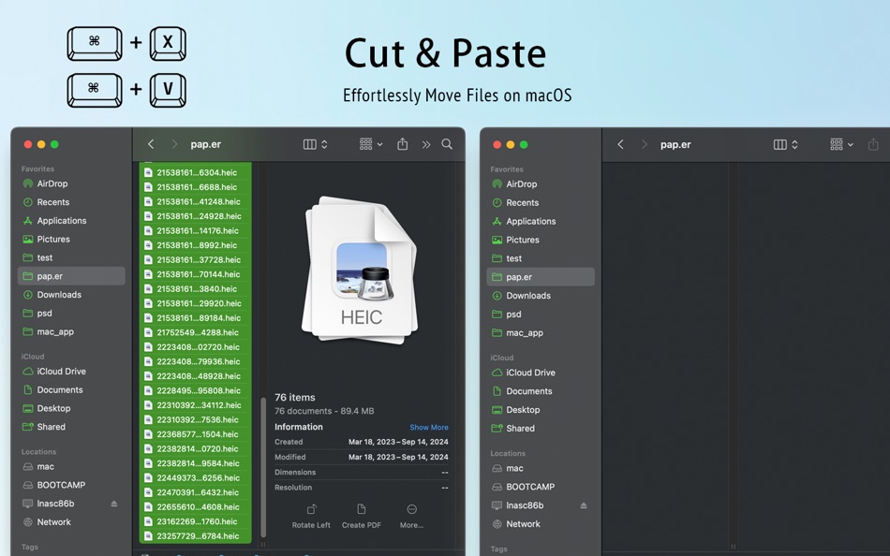Screen dimensions: 890x556
Task: Open Applications from the Favorites section
Action: [65, 220]
